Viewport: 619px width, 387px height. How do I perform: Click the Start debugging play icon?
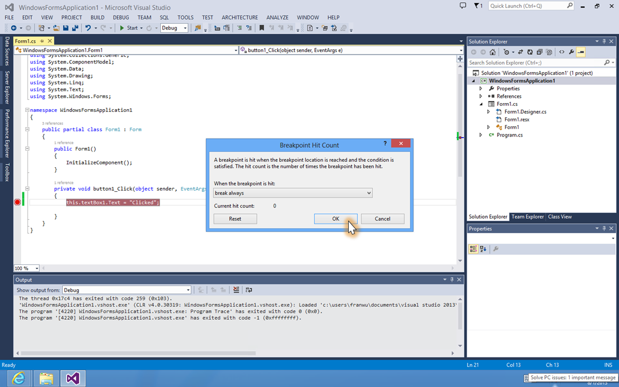[122, 28]
